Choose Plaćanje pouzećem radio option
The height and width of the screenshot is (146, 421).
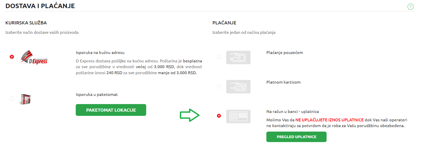click(x=219, y=57)
